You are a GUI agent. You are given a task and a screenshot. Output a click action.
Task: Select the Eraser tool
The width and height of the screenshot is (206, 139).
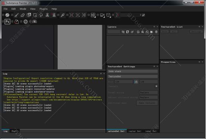23,15
